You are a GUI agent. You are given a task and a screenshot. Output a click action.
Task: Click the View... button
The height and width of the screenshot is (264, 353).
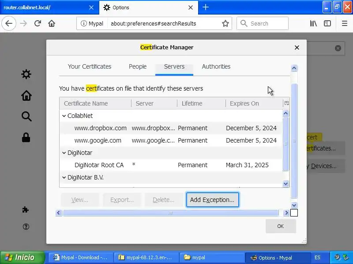[x=80, y=200]
